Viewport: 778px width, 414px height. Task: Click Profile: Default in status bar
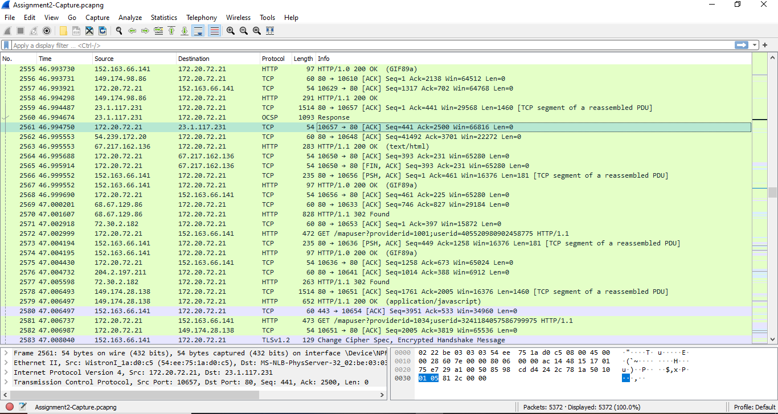point(754,407)
